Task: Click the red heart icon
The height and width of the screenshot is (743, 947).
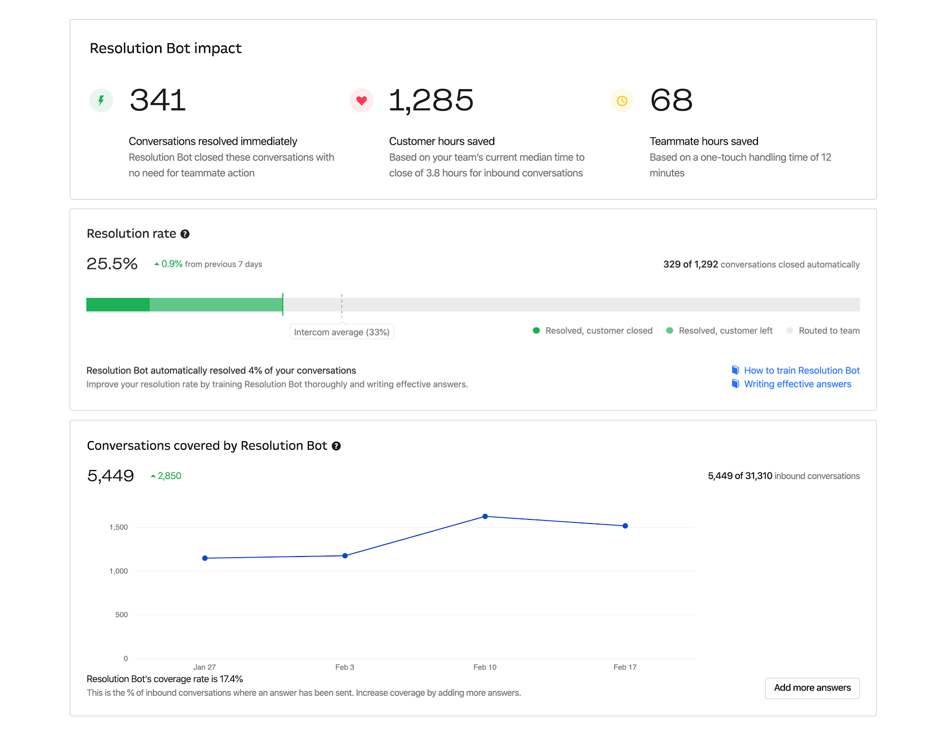Action: click(361, 100)
